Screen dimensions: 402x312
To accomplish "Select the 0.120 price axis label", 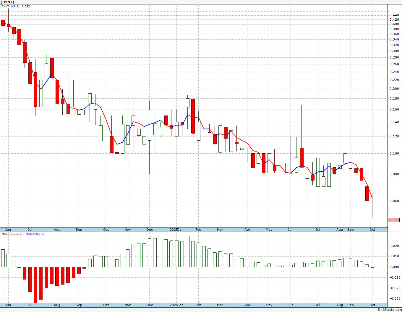I will [394, 136].
